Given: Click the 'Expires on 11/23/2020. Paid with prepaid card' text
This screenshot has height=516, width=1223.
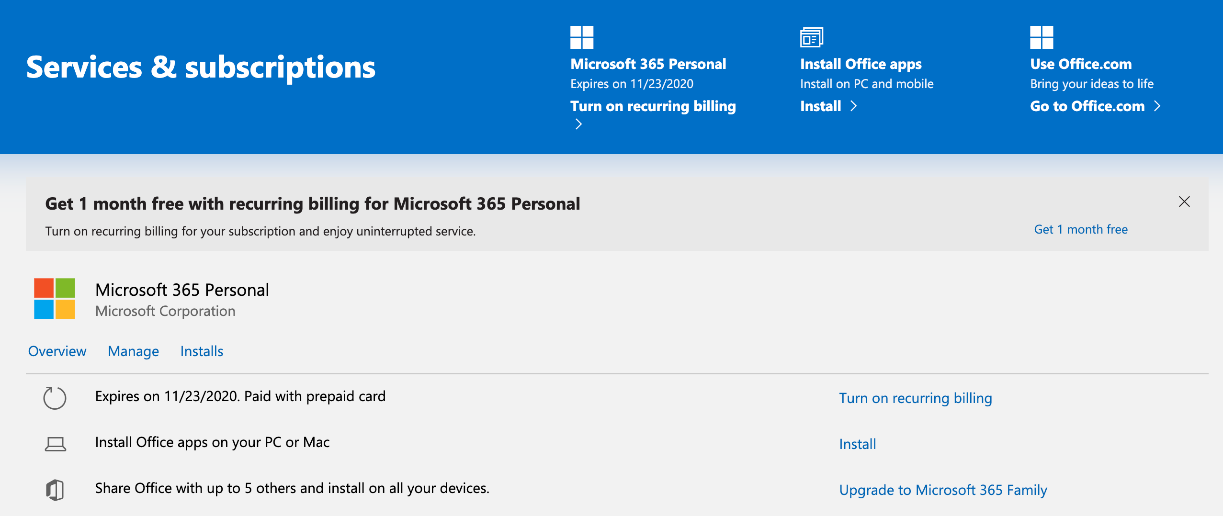Looking at the screenshot, I should pos(240,396).
